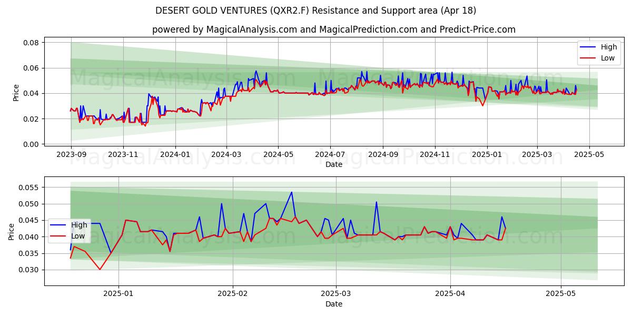Click the 2025-01 tick label in bottom chart

(118, 294)
